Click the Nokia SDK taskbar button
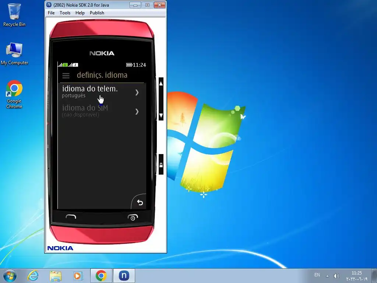Image resolution: width=377 pixels, height=283 pixels. tap(124, 276)
